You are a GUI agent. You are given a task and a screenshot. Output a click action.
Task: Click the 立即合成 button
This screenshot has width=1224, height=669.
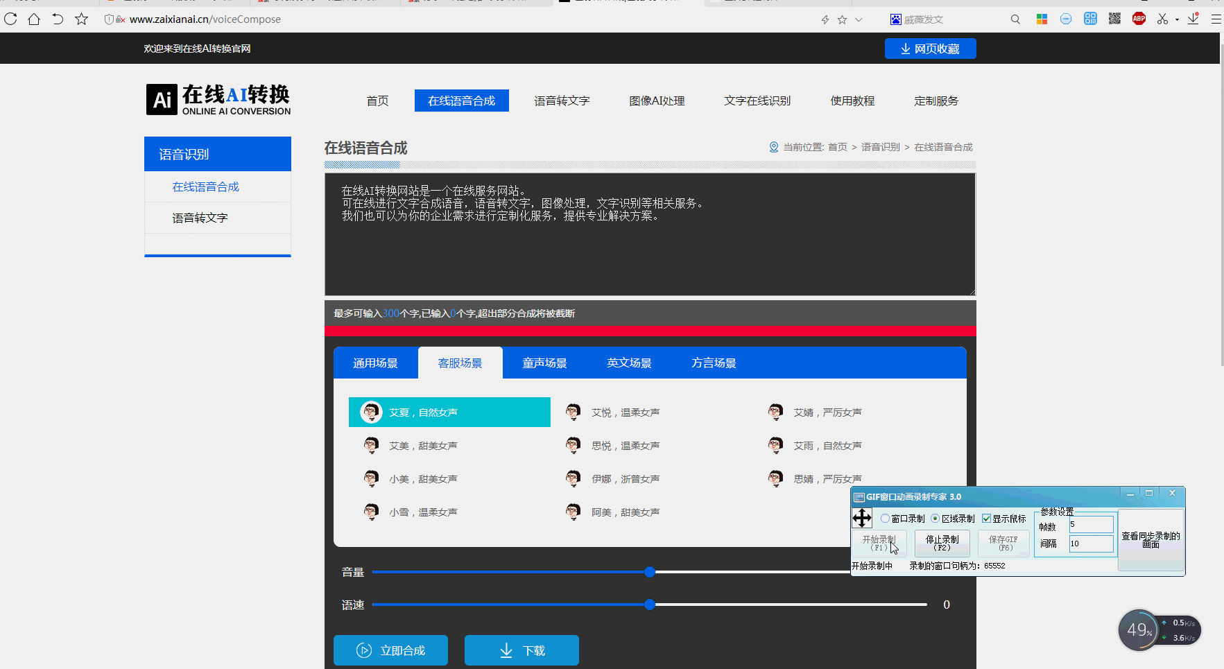[x=390, y=650]
